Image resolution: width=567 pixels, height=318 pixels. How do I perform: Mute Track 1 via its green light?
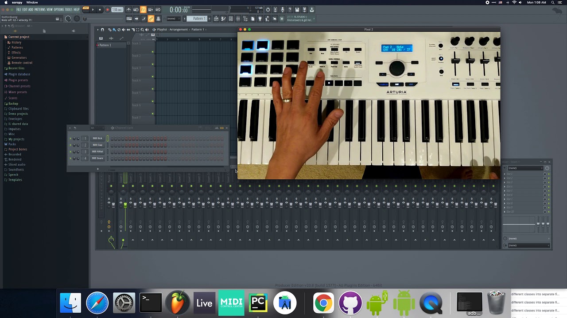[x=153, y=52]
